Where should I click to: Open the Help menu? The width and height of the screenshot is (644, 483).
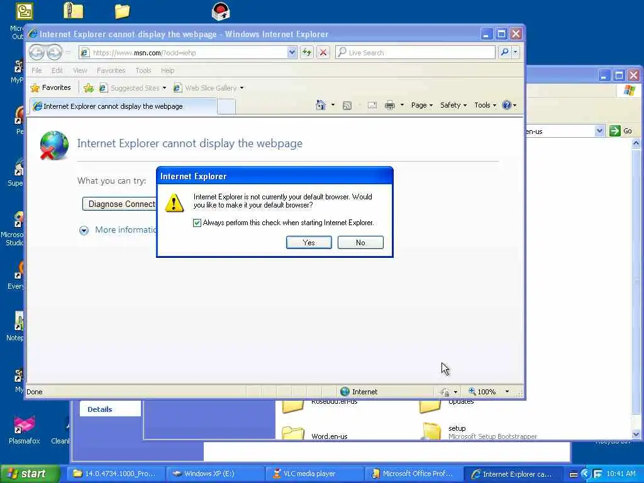(167, 70)
